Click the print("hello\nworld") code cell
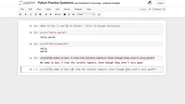Viewport: 185px width, 104px height. click(x=101, y=44)
